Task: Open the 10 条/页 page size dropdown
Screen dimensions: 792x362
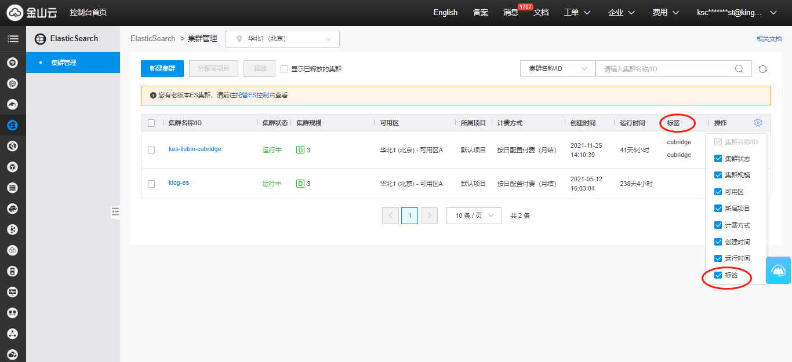Action: coord(474,215)
